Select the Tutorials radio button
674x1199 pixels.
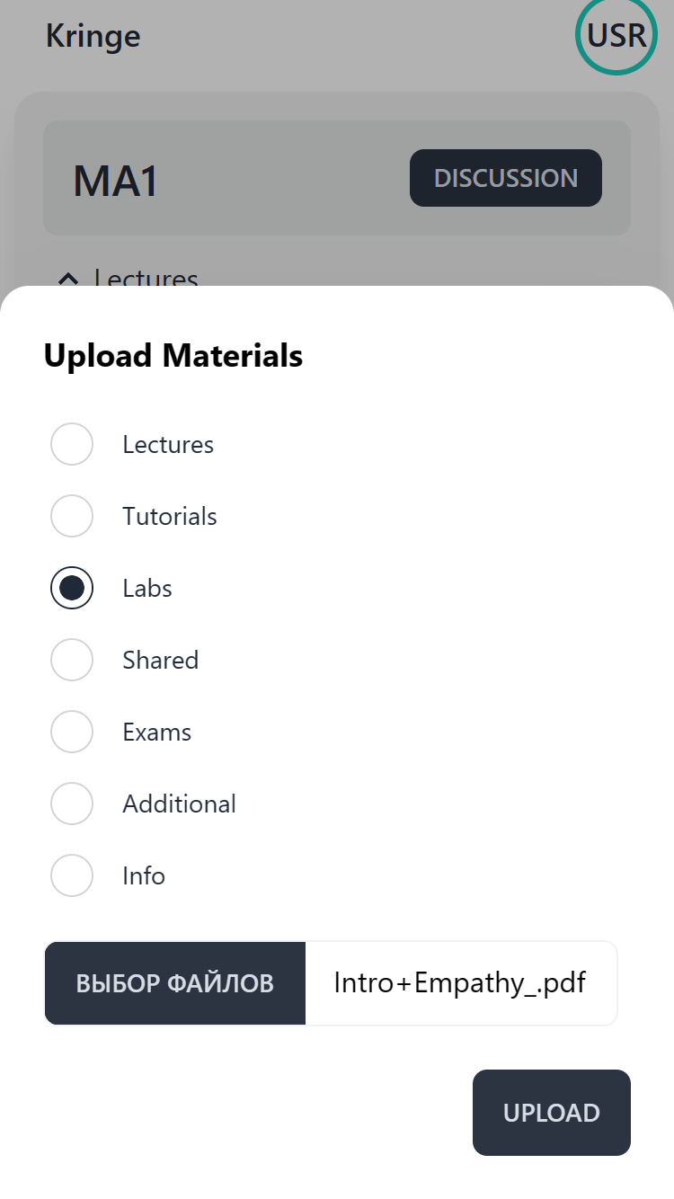point(72,516)
